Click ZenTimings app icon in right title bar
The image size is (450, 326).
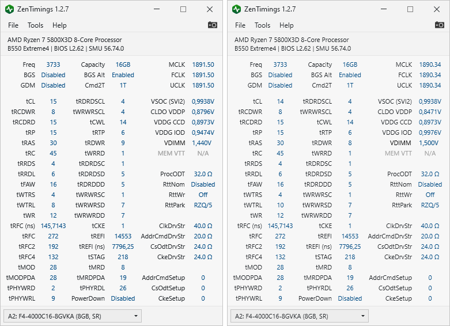point(237,9)
